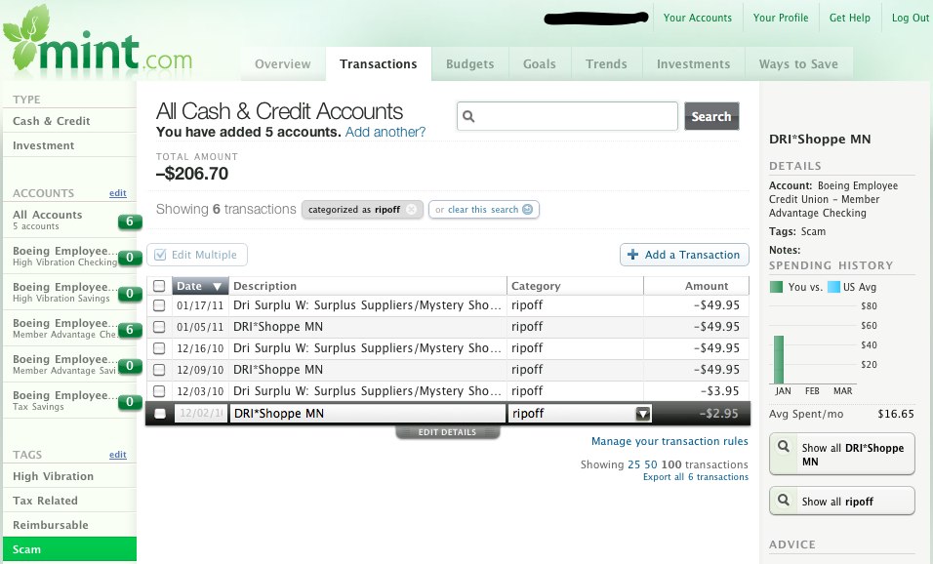
Task: Filter by the High Vibration tag
Action: click(x=69, y=476)
